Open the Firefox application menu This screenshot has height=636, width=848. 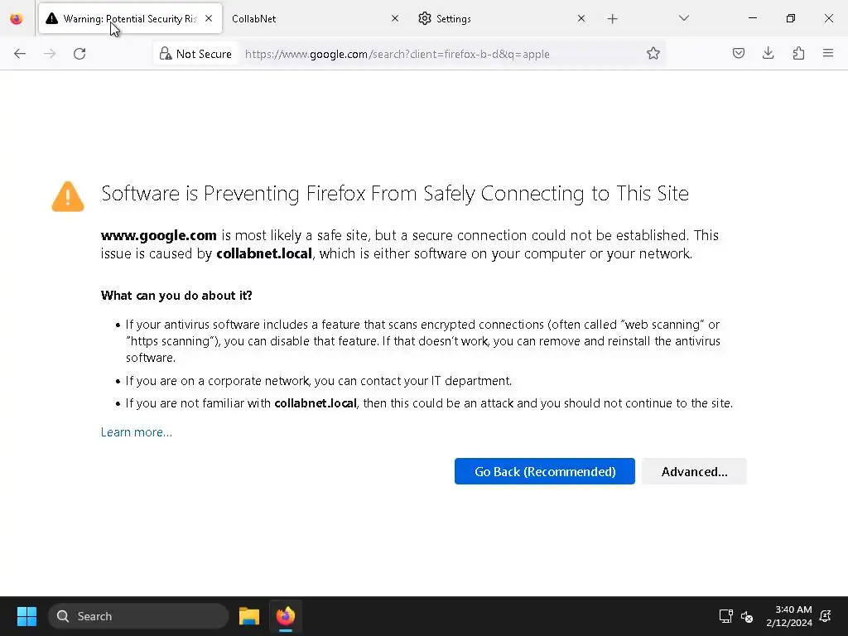tap(828, 53)
